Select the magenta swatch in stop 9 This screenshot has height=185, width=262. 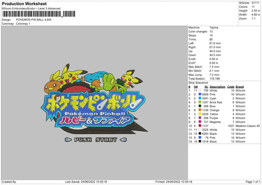[x=200, y=122]
